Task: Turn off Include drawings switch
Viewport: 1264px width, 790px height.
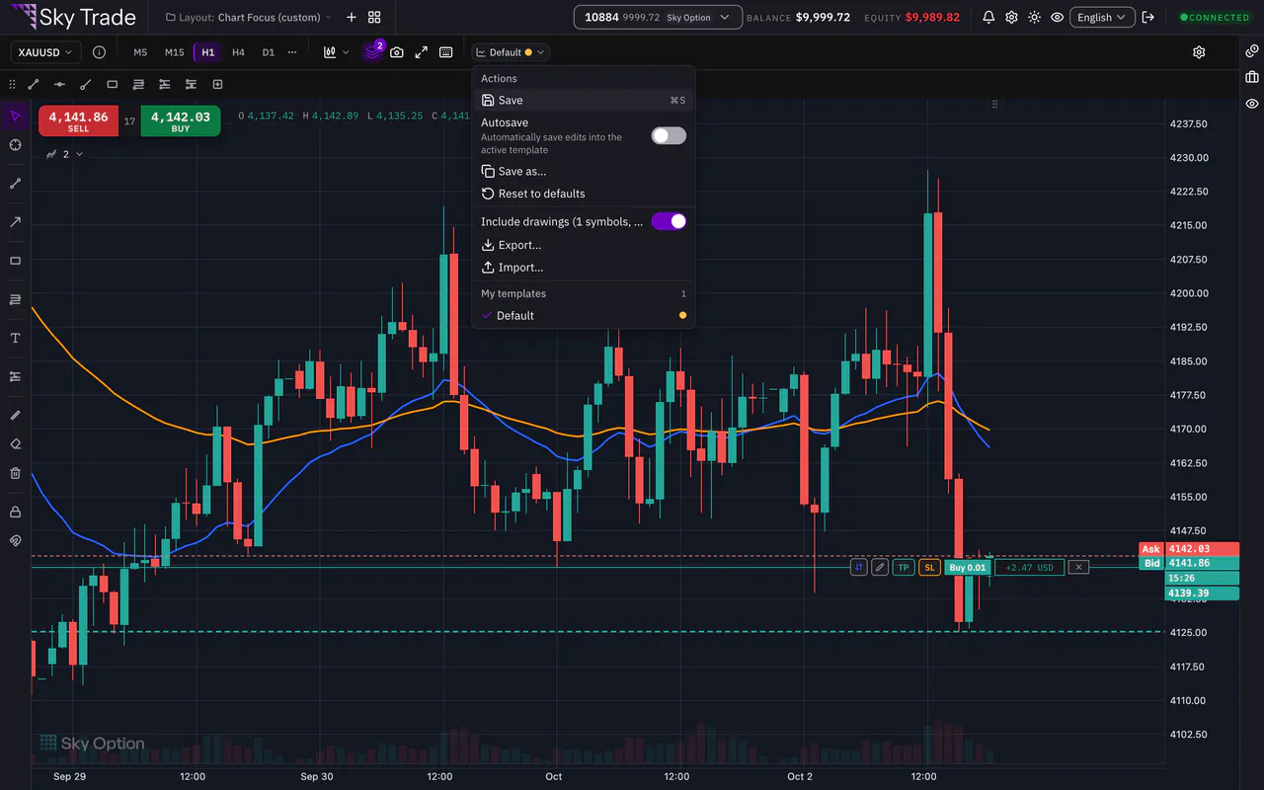Action: (669, 221)
